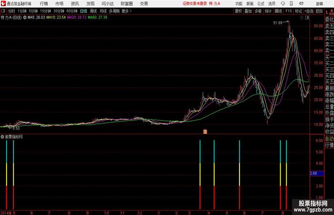Click the 12 month marker on time axis
334x215 pixels.
pyautogui.click(x=140, y=213)
